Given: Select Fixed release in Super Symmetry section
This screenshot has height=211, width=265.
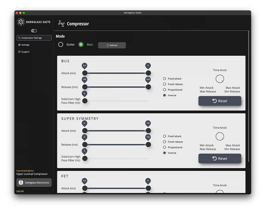Looking at the screenshot, I should click(x=164, y=142).
